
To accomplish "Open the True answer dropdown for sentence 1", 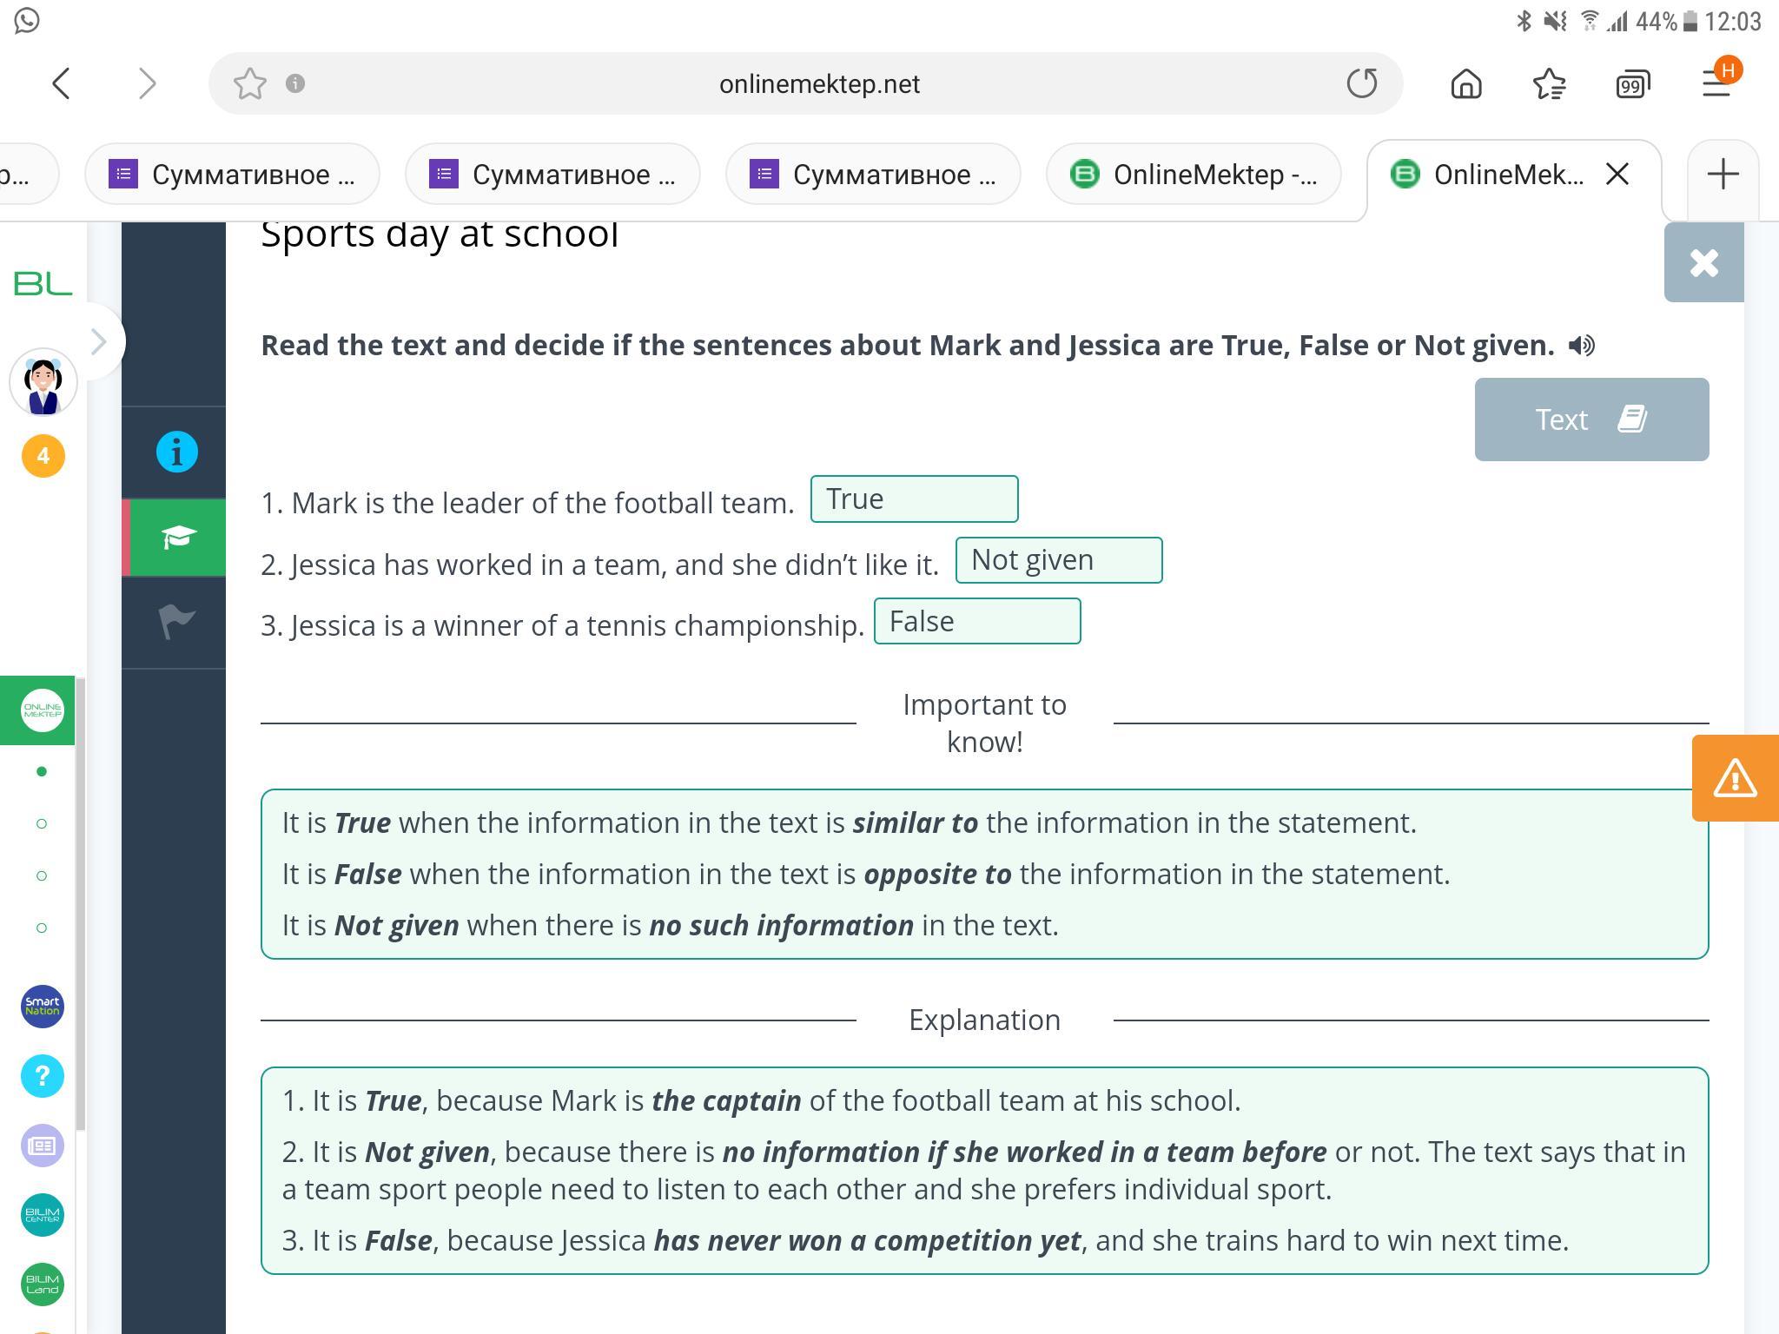I will coord(914,499).
